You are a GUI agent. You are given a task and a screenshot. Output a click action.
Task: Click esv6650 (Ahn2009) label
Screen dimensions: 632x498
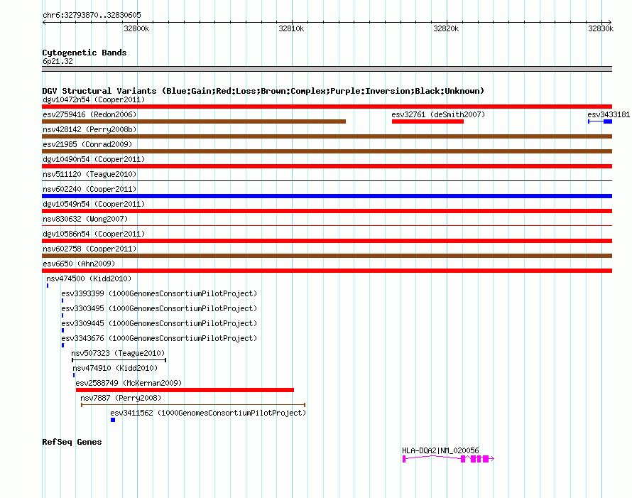79,264
